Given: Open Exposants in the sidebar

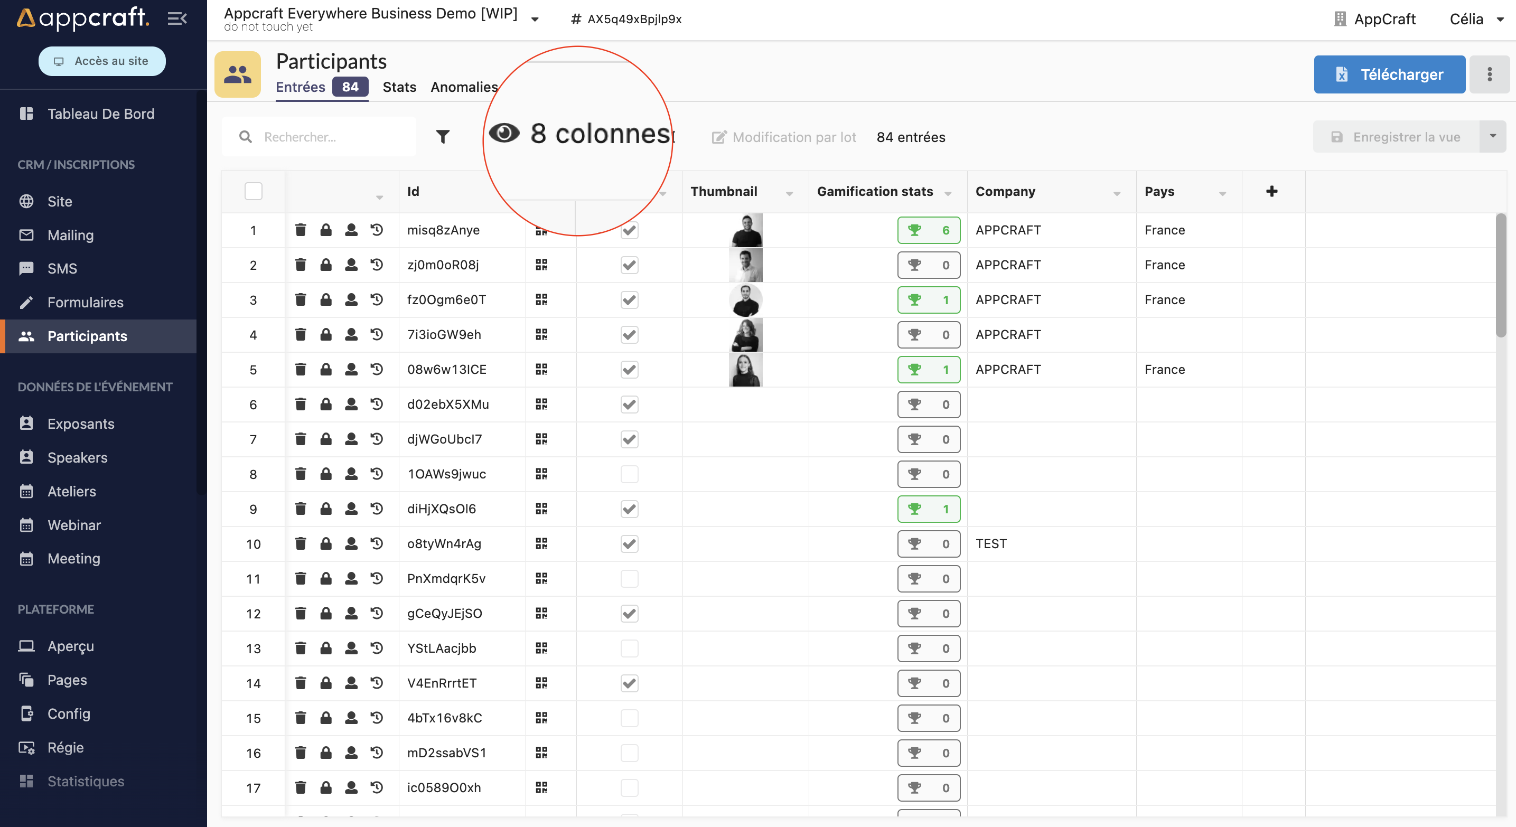Looking at the screenshot, I should 81,424.
